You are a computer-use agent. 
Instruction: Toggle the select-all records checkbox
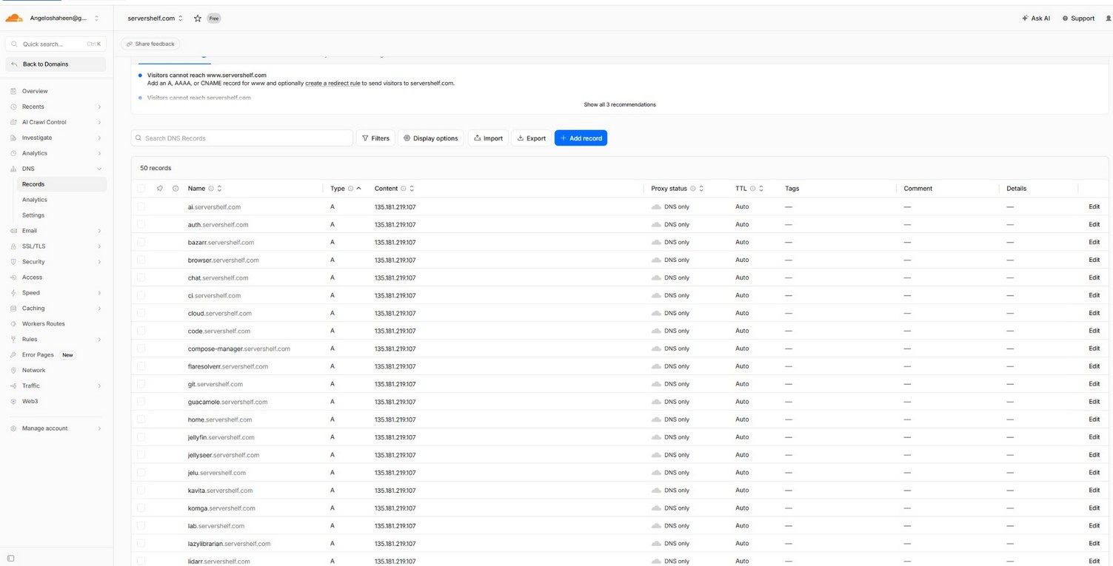tap(141, 189)
